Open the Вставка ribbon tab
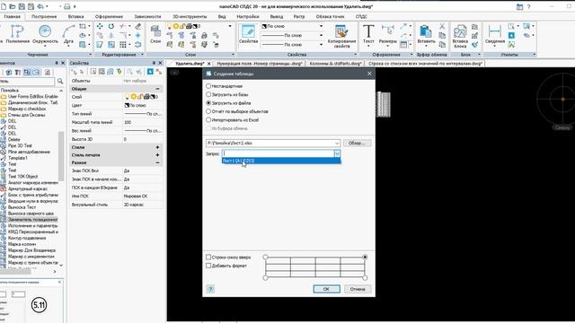575x323 pixels. coord(75,16)
